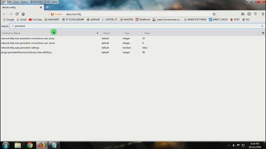Click the shield icon in toolbar
Viewport: 266px width, 149px height.
click(256, 14)
